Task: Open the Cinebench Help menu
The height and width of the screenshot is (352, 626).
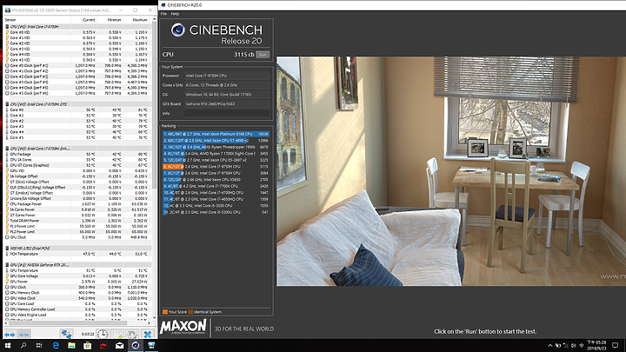Action: (175, 14)
